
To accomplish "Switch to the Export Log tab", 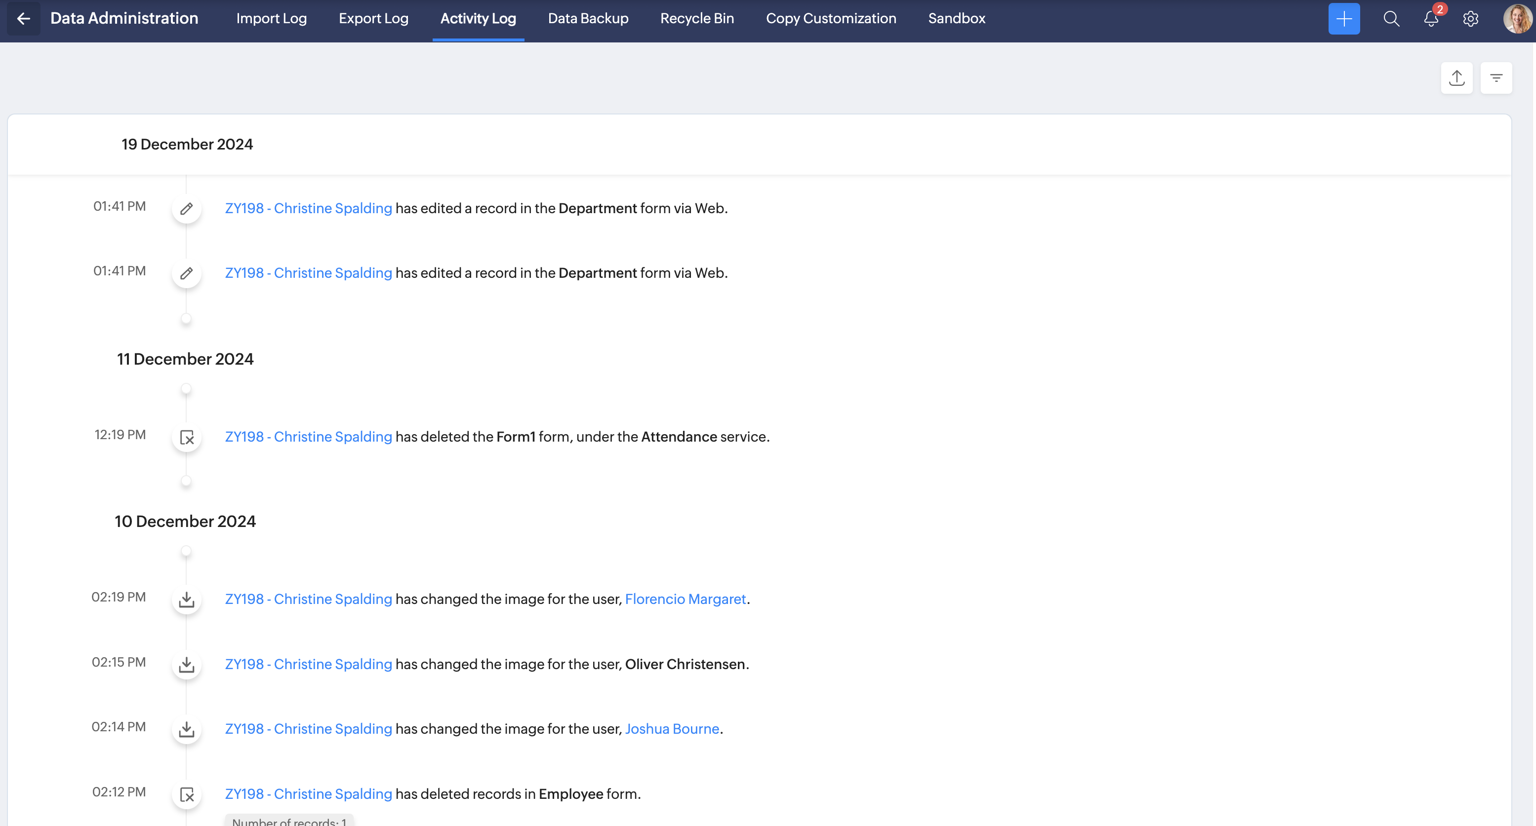I will (373, 18).
